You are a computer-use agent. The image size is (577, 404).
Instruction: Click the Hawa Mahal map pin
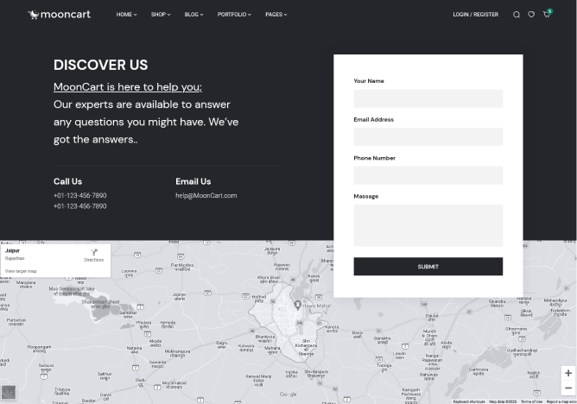(298, 305)
